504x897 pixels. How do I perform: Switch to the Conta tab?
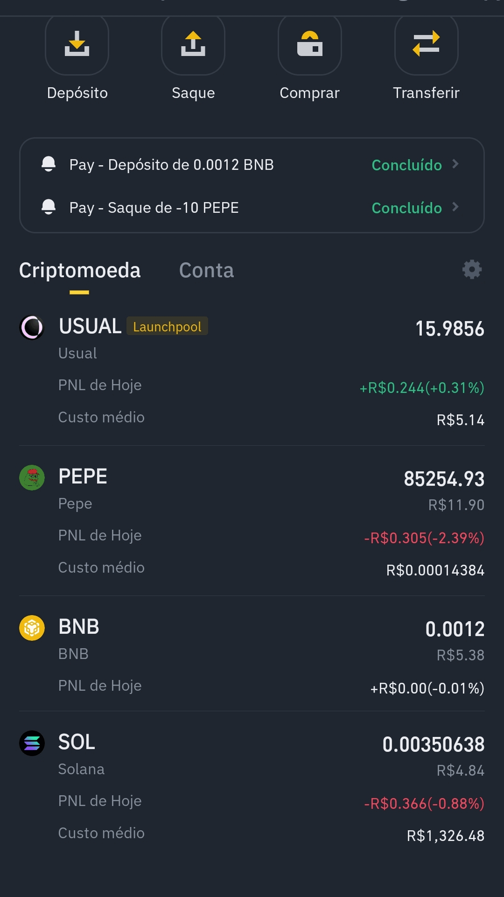(207, 270)
